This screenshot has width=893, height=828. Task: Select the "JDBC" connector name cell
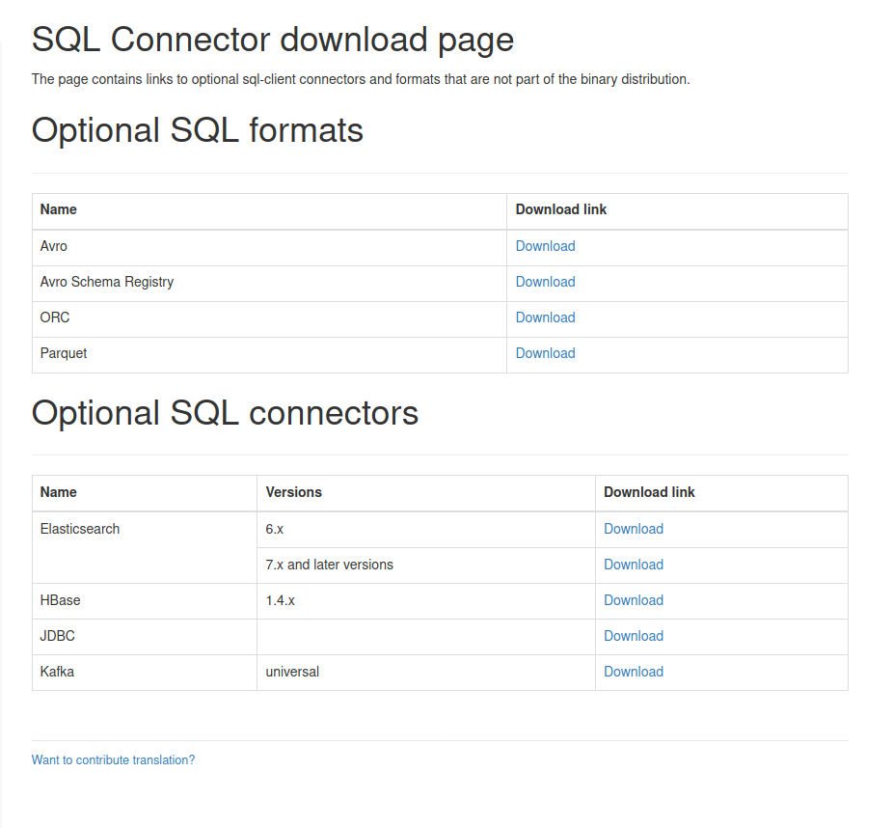pyautogui.click(x=145, y=637)
